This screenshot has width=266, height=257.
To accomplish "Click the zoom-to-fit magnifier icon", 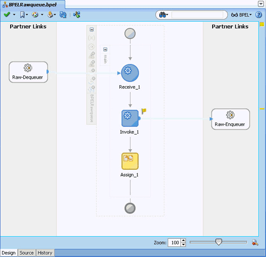I will [255, 242].
